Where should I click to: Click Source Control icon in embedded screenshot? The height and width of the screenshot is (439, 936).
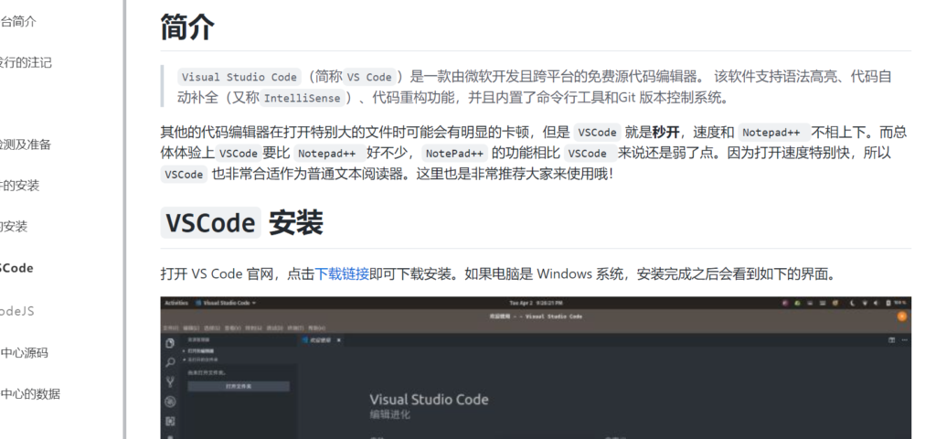pyautogui.click(x=170, y=382)
